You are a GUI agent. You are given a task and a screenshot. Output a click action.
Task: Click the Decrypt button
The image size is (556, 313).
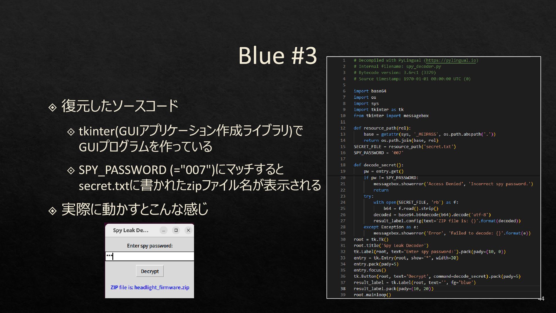tap(150, 271)
